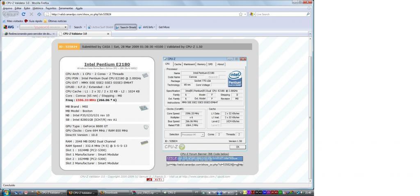Open Guia rápido bookmark

pos(33,21)
